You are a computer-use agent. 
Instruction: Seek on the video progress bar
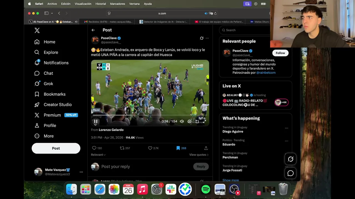click(x=150, y=115)
